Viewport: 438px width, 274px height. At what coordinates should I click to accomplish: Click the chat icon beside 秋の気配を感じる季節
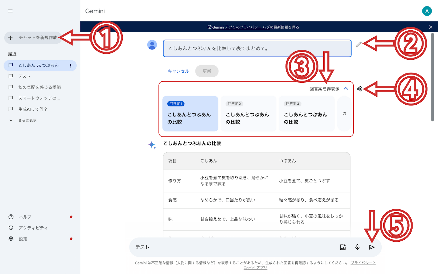11,87
